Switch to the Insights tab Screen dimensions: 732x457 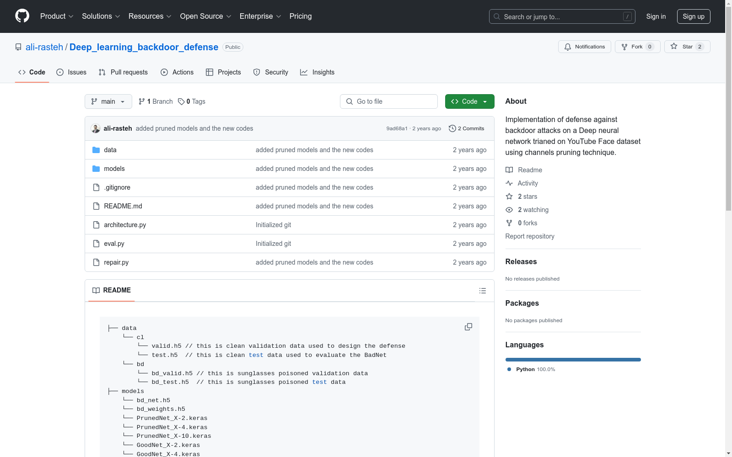(x=317, y=72)
